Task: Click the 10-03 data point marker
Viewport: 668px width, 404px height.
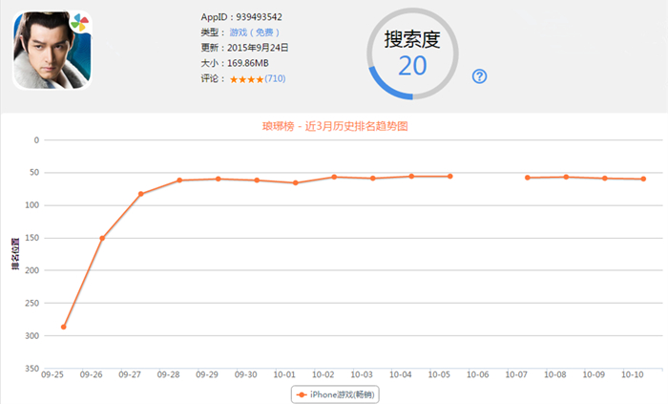Action: 373,178
